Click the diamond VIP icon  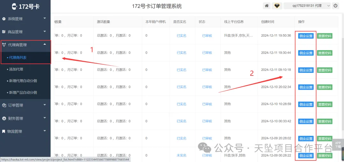pyautogui.click(x=277, y=6)
